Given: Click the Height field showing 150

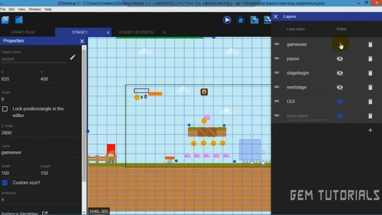Looking at the screenshot, I should click(x=58, y=173).
